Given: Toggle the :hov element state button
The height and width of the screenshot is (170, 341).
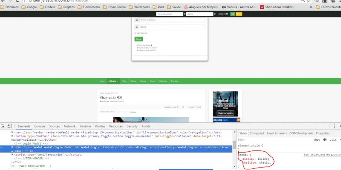Looking at the screenshot, I should point(317,140).
